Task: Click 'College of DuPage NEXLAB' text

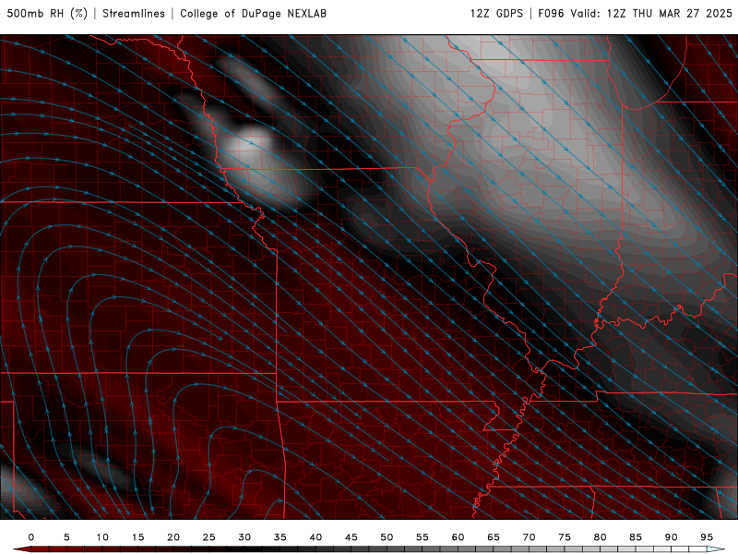Action: pyautogui.click(x=253, y=13)
